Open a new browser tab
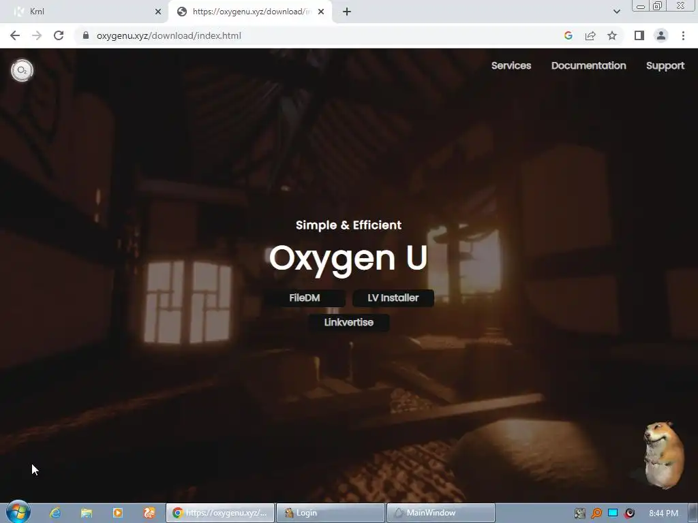This screenshot has width=698, height=523. (x=347, y=12)
